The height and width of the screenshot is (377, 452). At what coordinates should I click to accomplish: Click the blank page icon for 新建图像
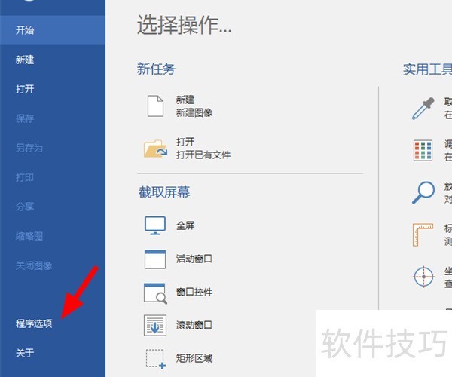point(155,106)
